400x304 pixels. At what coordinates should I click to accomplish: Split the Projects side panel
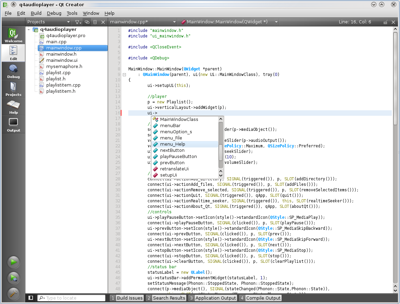[x=95, y=22]
